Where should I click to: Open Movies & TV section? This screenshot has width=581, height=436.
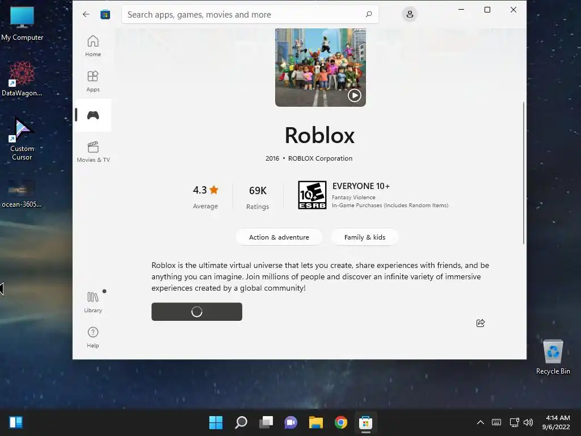click(93, 152)
